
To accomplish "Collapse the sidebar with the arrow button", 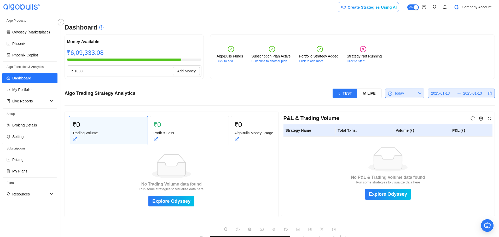I will click(x=61, y=22).
